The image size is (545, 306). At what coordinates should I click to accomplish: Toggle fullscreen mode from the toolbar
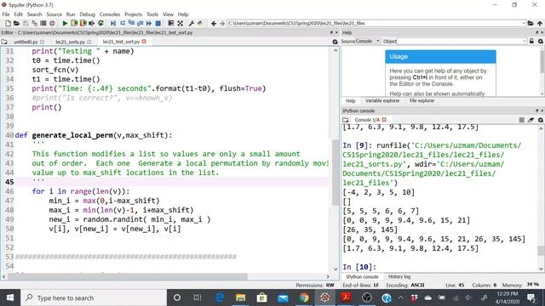click(180, 23)
